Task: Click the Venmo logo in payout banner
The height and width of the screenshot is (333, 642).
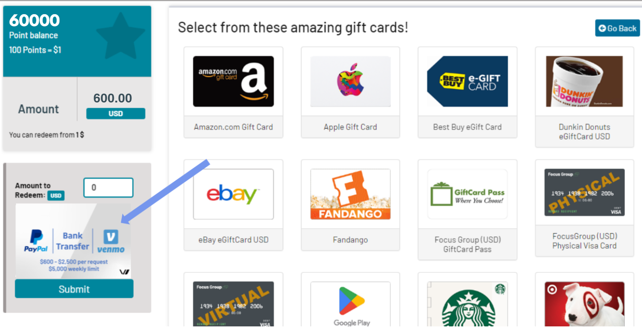Action: click(x=111, y=241)
